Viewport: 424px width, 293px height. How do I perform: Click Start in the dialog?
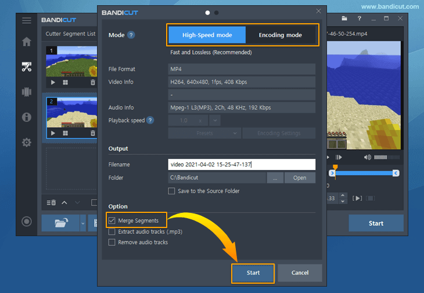253,273
